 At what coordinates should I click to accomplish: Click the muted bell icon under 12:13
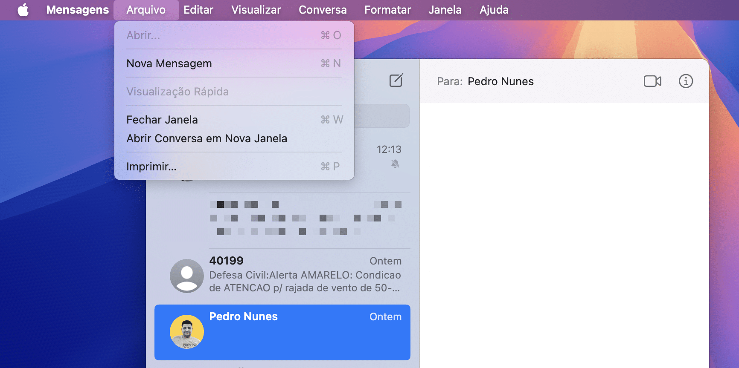coord(395,164)
